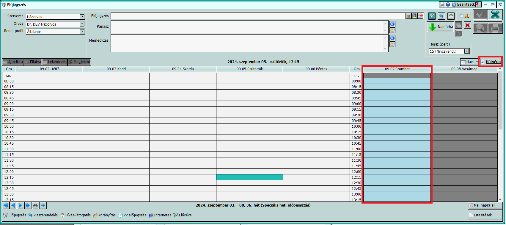Click the Naptárba button
The height and width of the screenshot is (225, 506).
tap(441, 27)
